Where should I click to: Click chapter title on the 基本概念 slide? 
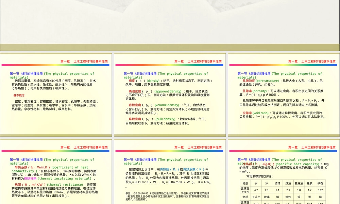point(84,61)
